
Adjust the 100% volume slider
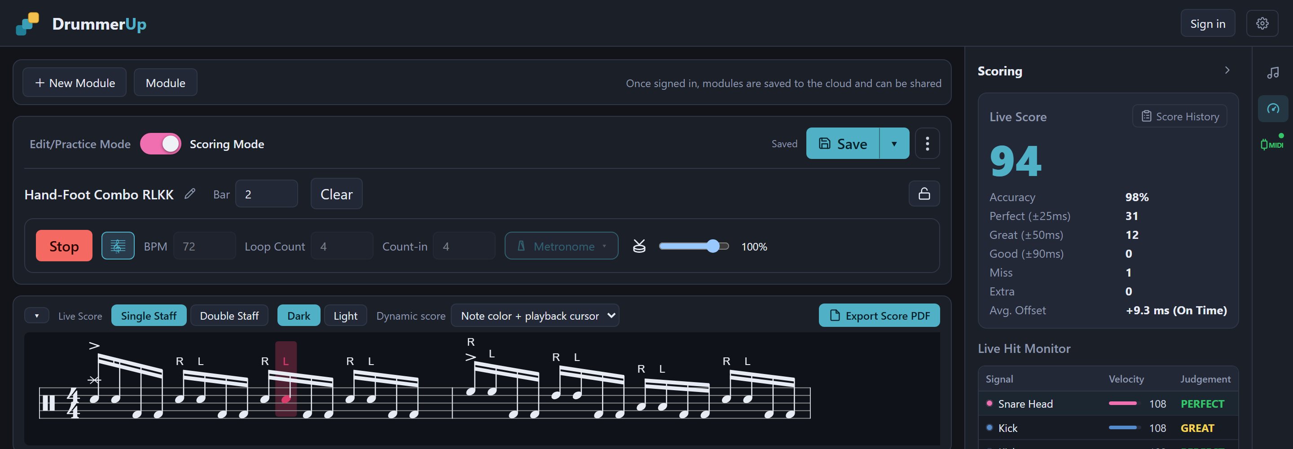pos(694,246)
